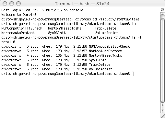Minimize the Terminal with the middle round button
The image size is (165, 118).
[x=12, y=4]
